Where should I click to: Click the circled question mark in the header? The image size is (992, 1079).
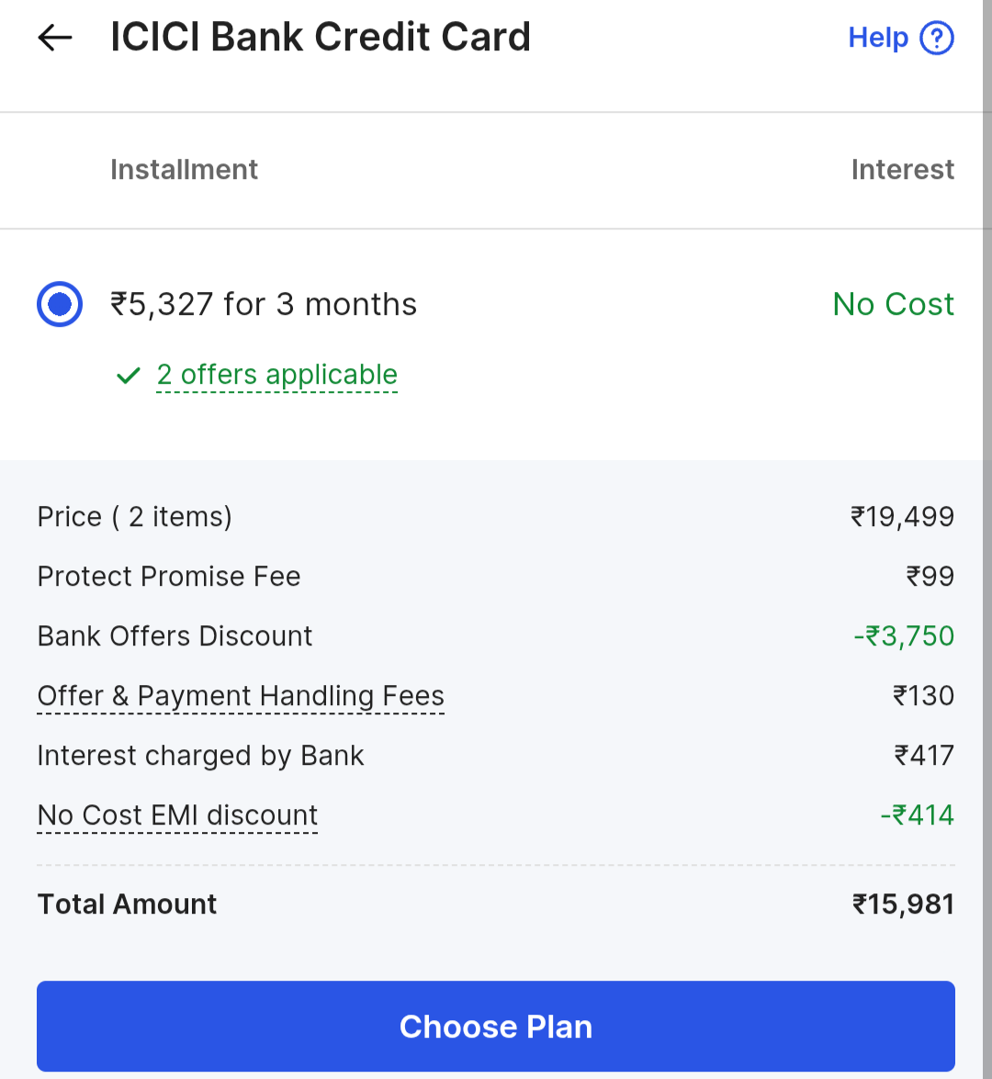coord(935,37)
